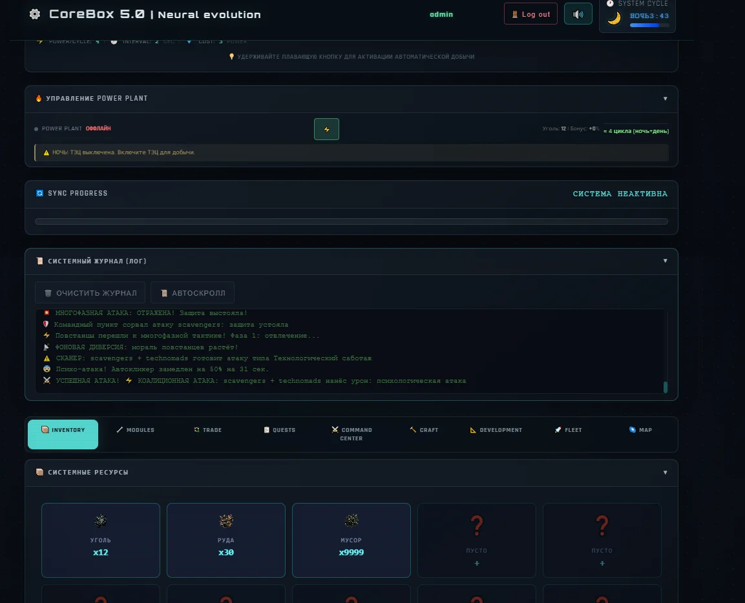Click the '= 4 цикла (ночь+день)' text
The height and width of the screenshot is (603, 745).
click(636, 131)
